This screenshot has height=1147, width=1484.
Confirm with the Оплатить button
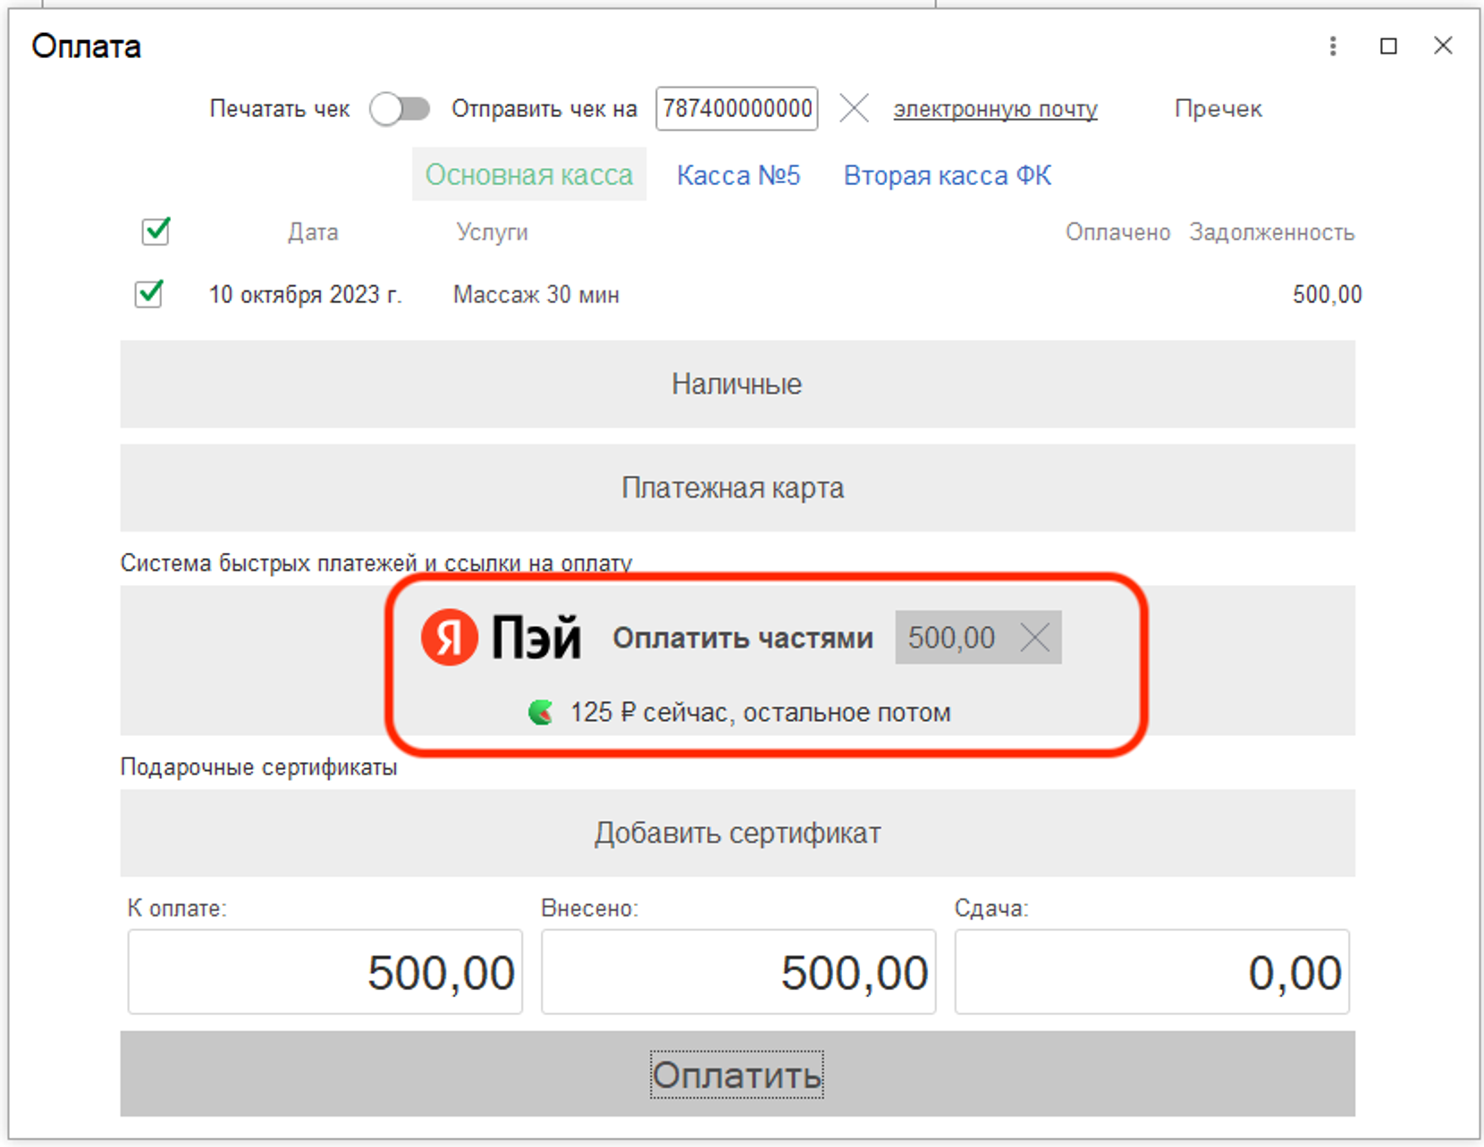click(x=738, y=1074)
